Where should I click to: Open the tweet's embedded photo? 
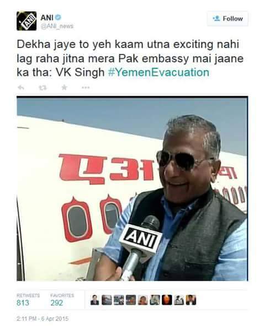pyautogui.click(x=132, y=188)
